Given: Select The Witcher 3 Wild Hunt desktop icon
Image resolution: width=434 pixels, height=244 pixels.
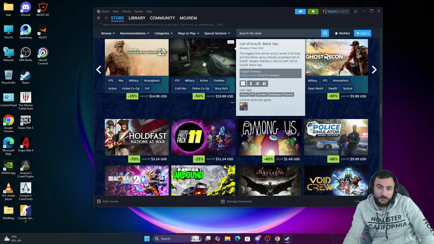Looking at the screenshot, I should pos(26,101).
